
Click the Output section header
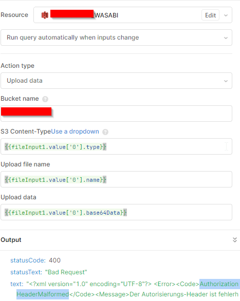[11, 240]
